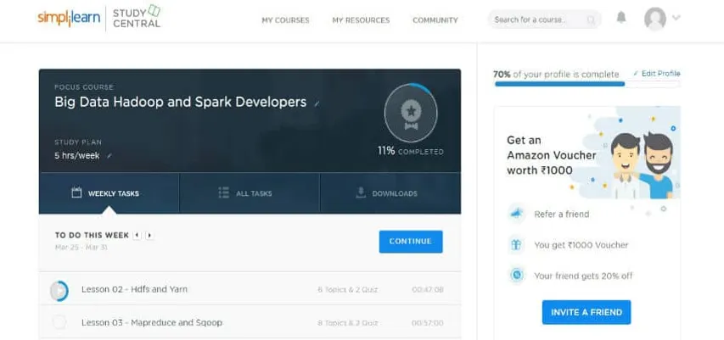The width and height of the screenshot is (724, 340).
Task: Click the Lesson 02 progress circle icon
Action: pyautogui.click(x=59, y=290)
